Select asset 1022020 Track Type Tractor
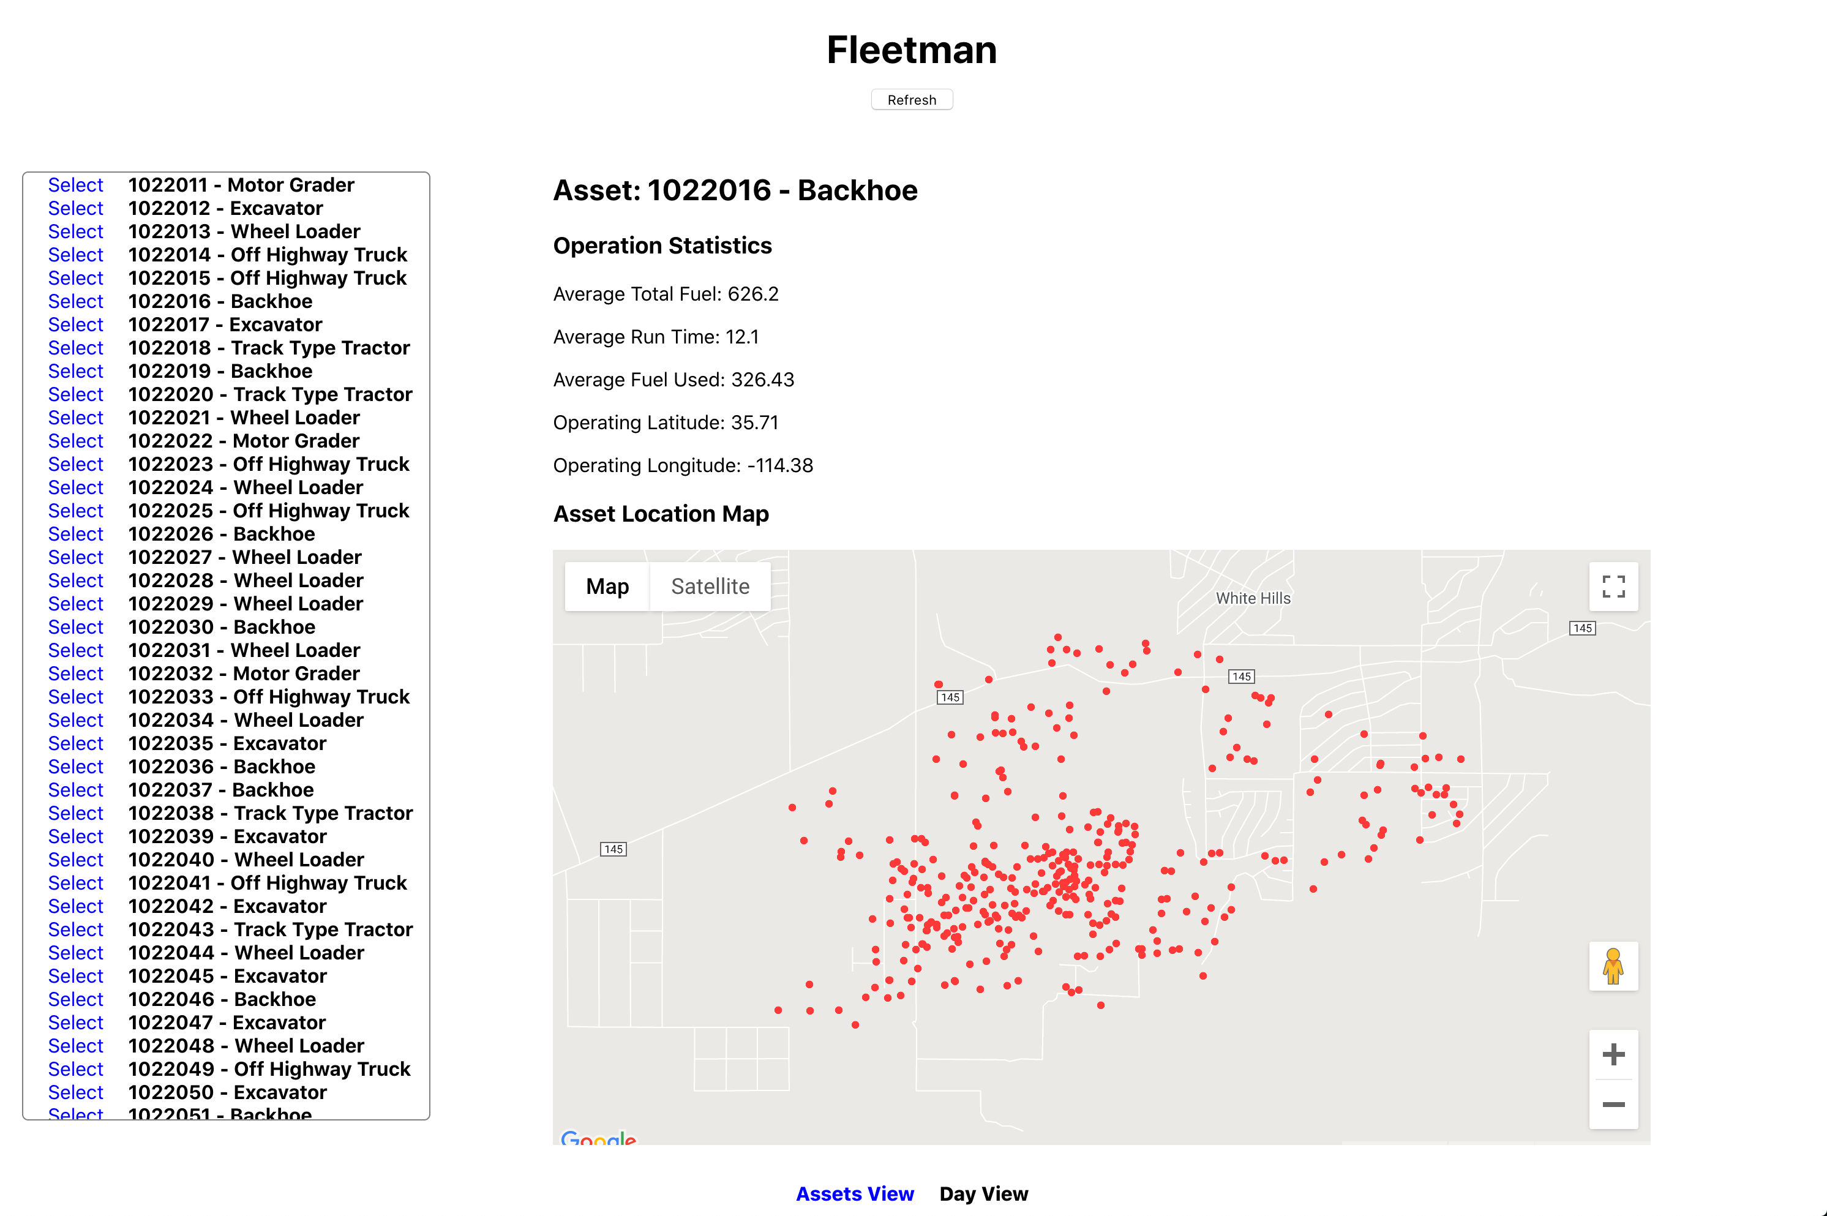Image resolution: width=1827 pixels, height=1216 pixels. pos(75,394)
